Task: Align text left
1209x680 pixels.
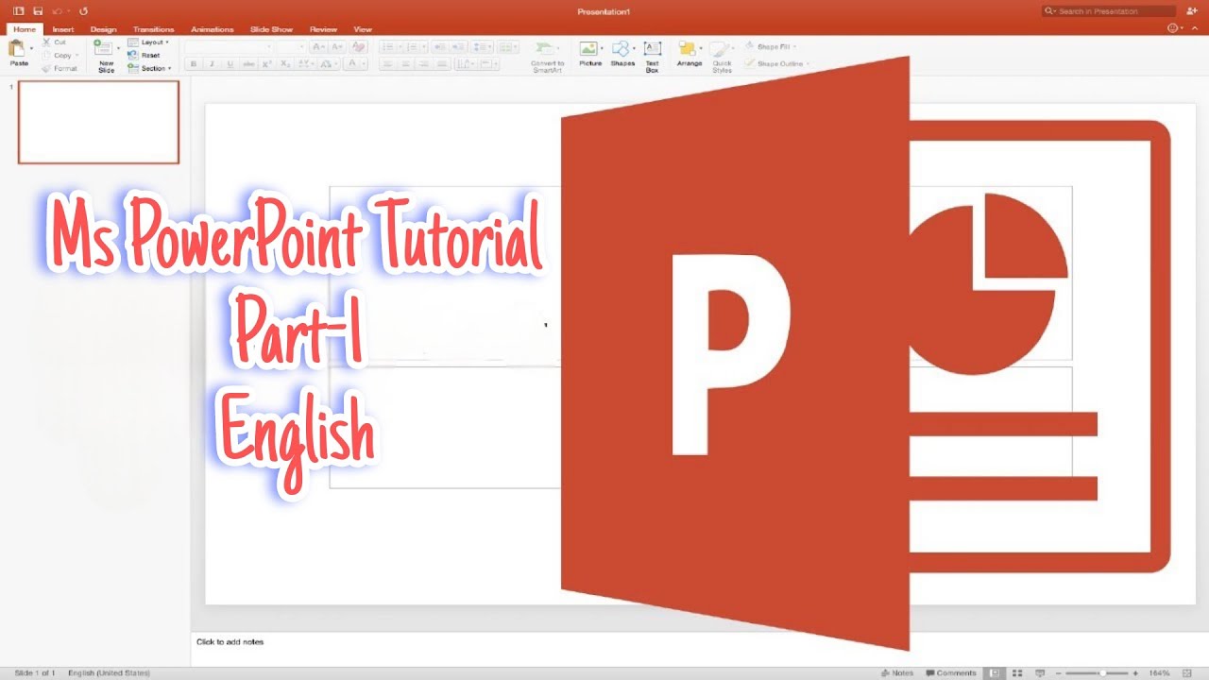Action: click(386, 64)
